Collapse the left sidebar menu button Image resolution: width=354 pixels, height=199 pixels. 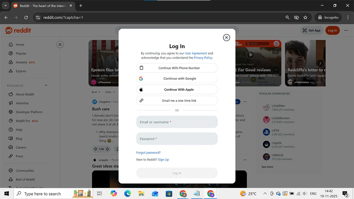point(60,45)
